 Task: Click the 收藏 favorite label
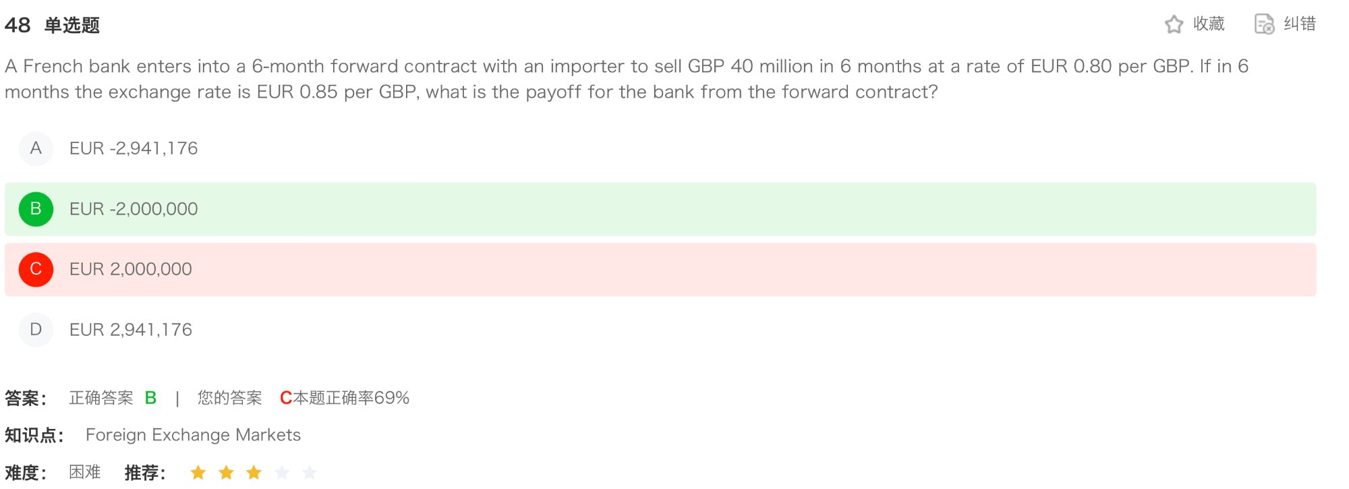coord(1209,24)
